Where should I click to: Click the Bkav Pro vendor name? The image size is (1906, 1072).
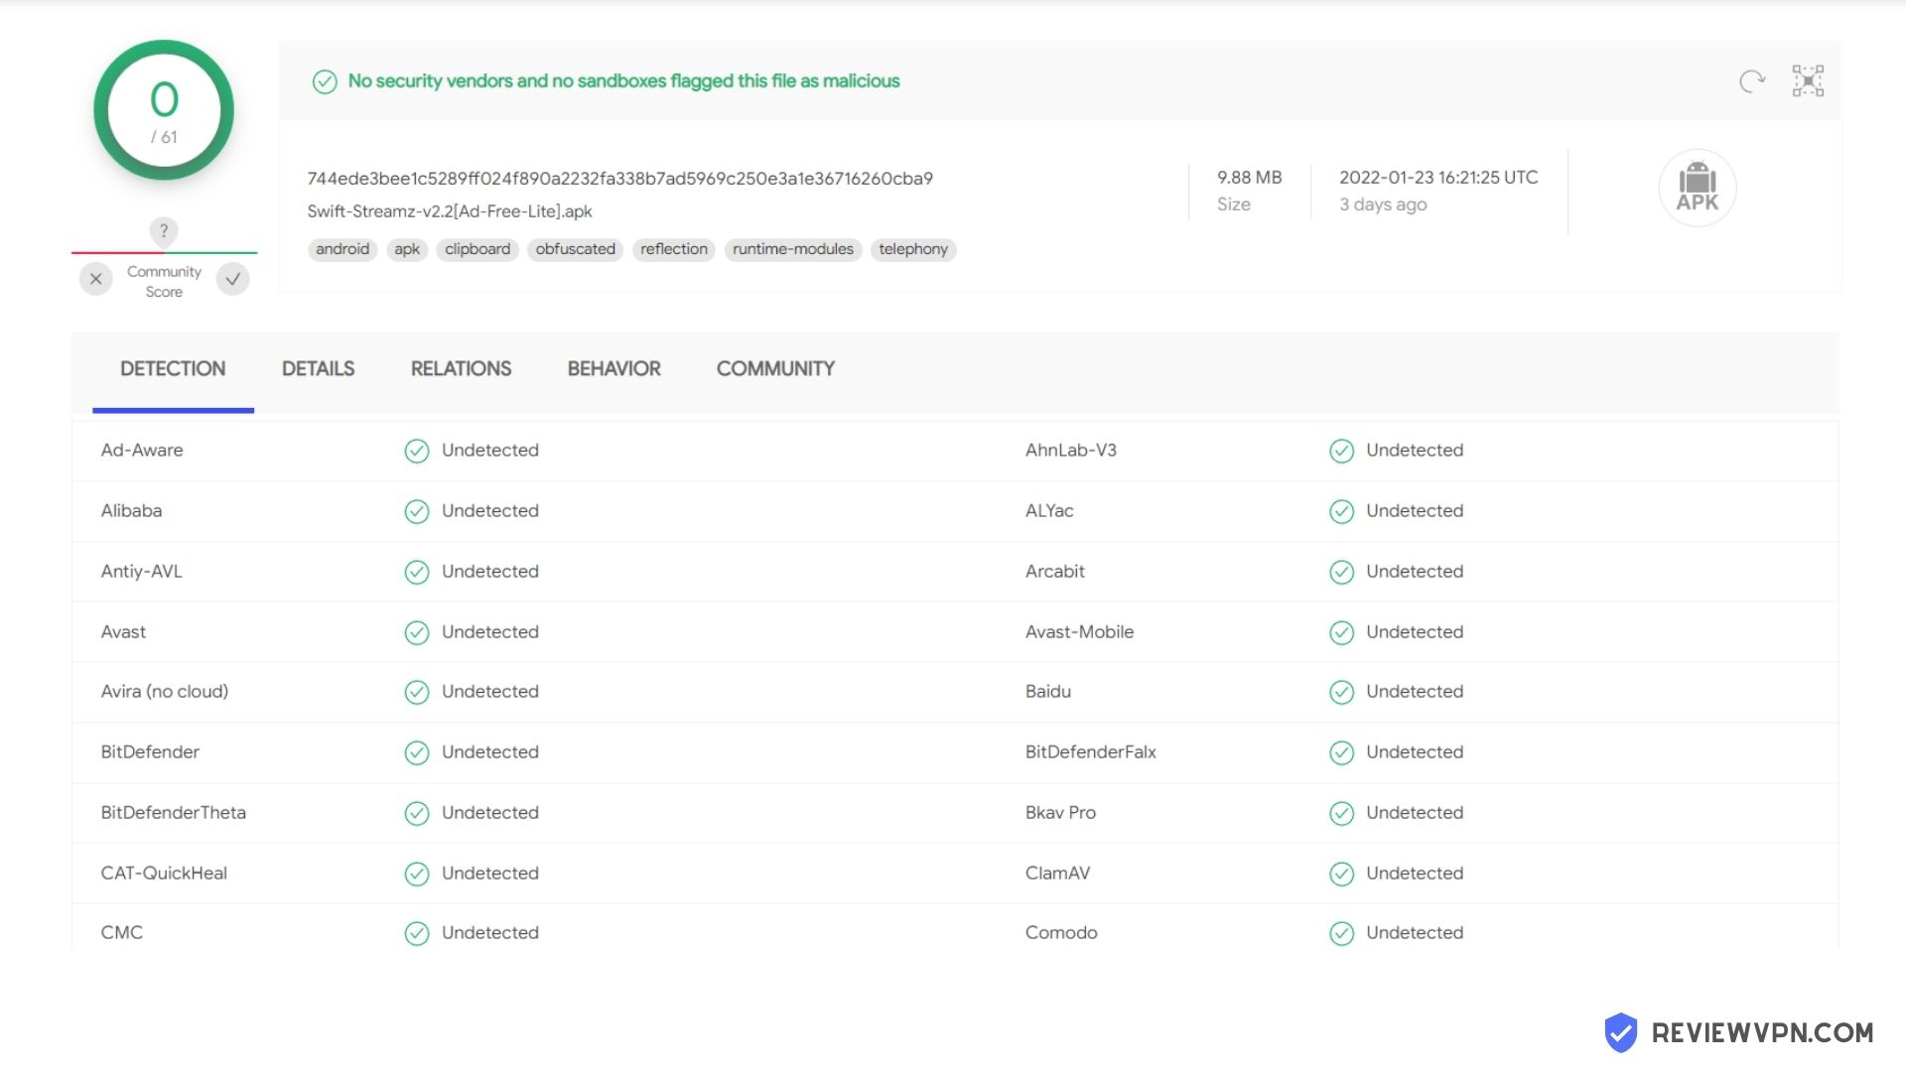point(1060,813)
